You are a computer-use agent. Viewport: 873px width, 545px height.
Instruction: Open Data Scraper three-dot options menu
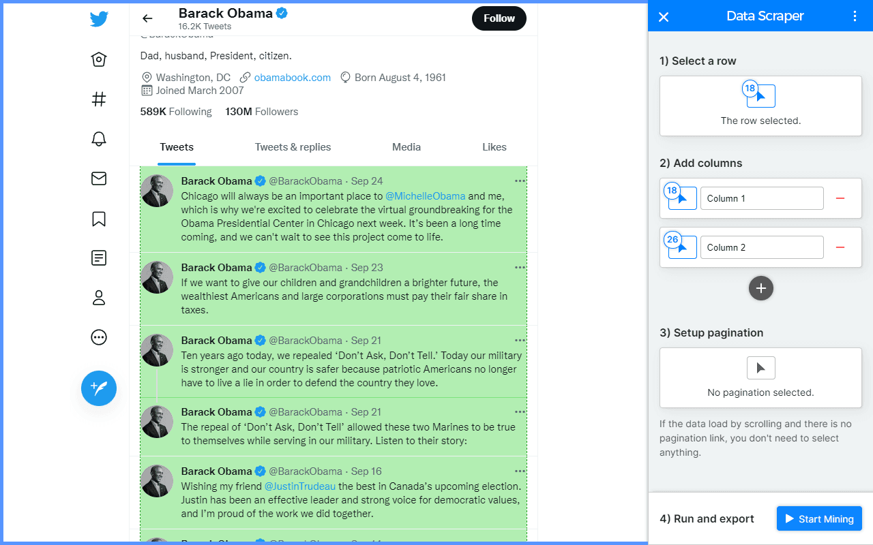[x=855, y=16]
